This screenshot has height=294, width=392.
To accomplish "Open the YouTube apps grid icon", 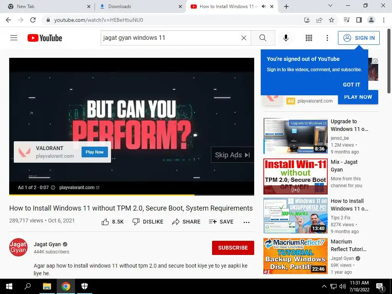I will [309, 38].
